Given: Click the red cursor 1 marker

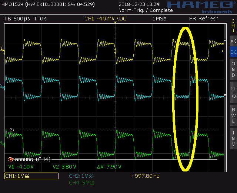Looking at the screenshot, I should point(11,159).
